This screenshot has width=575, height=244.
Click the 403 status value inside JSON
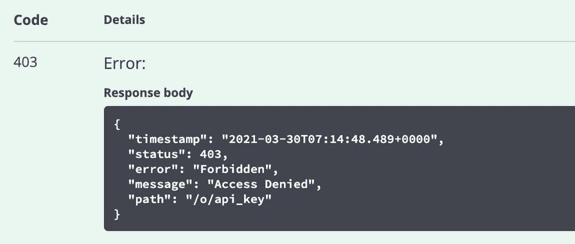coord(211,154)
